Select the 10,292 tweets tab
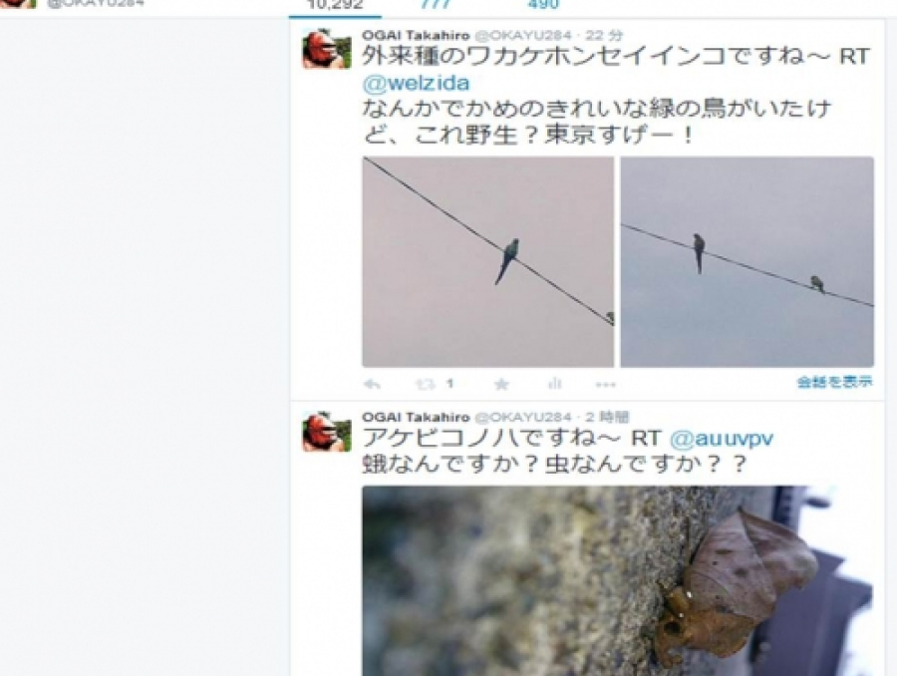This screenshot has width=897, height=676. (335, 6)
